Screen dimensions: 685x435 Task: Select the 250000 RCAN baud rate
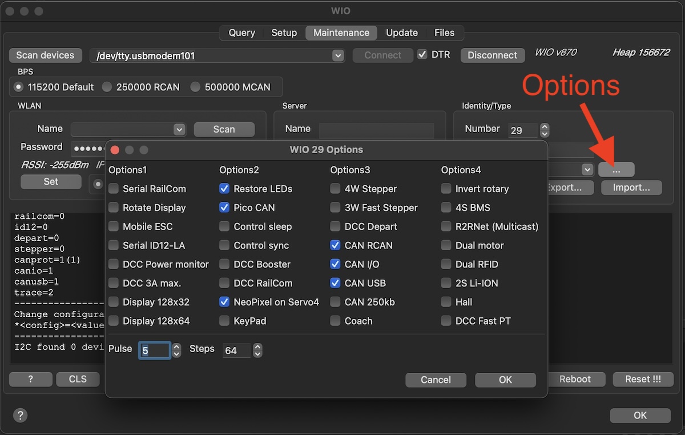pos(107,87)
